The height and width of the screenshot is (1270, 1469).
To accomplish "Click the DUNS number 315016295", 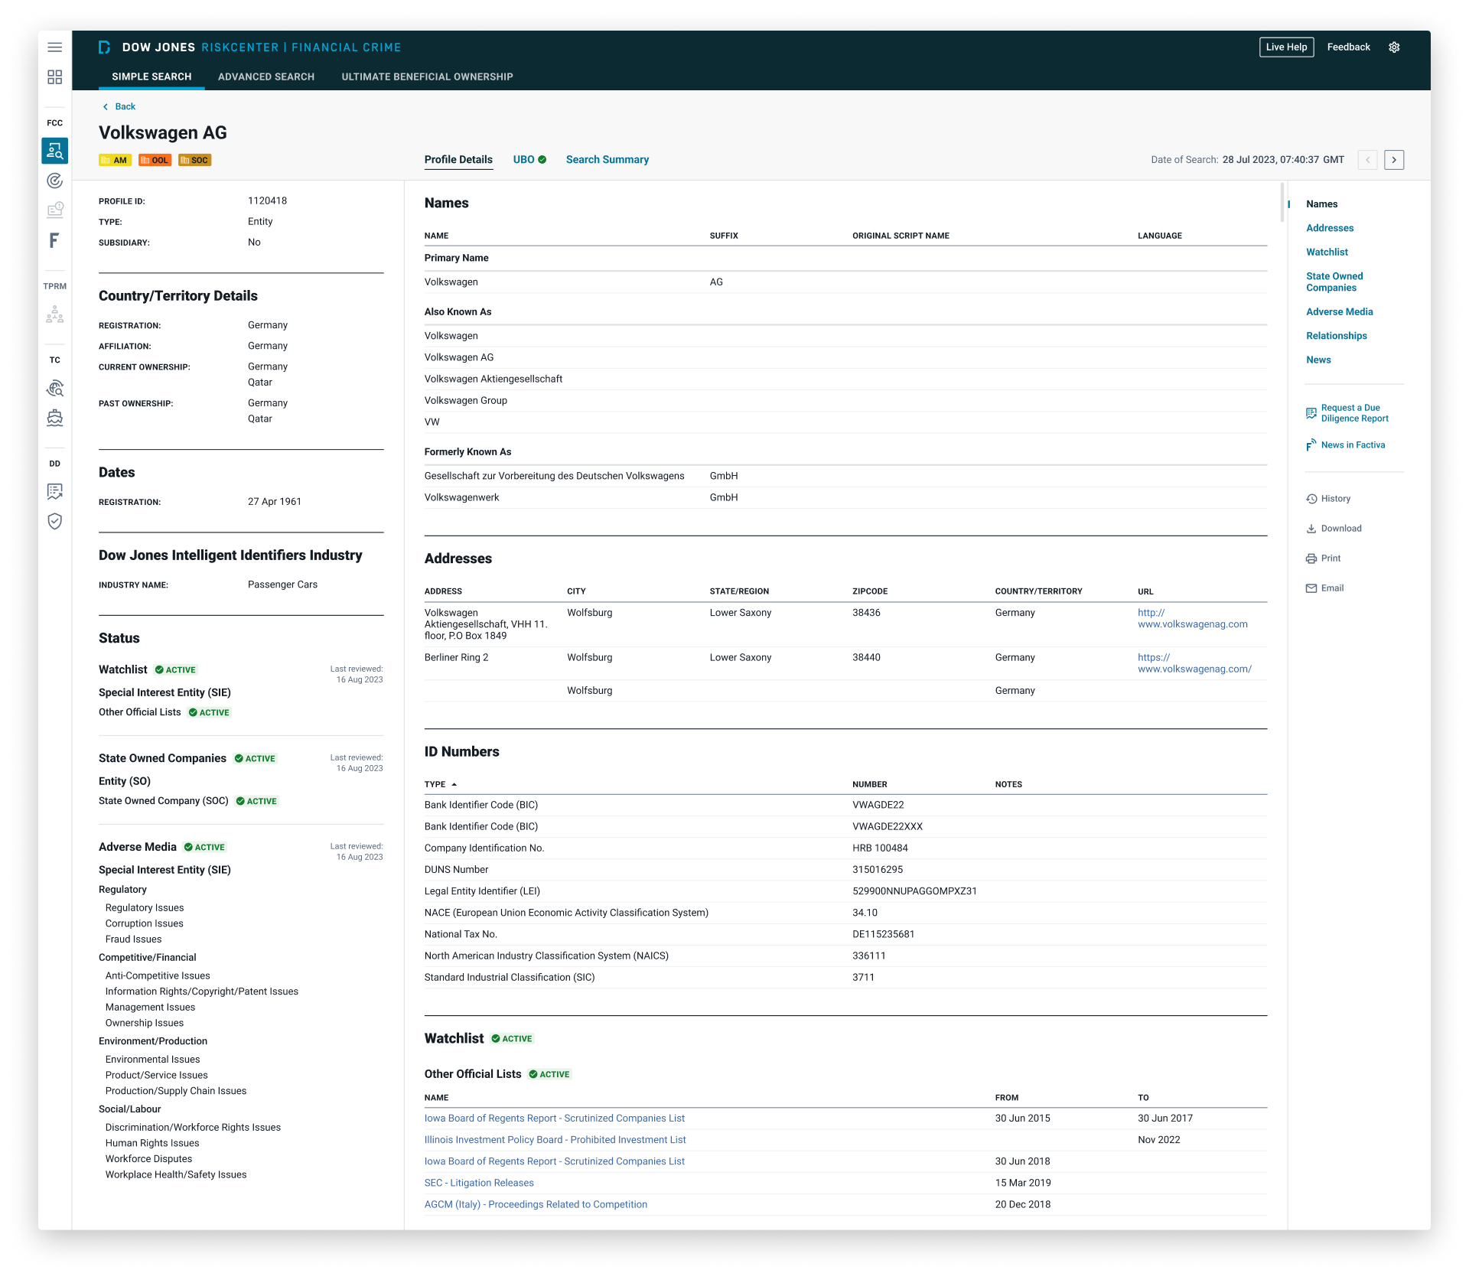I will click(x=878, y=870).
